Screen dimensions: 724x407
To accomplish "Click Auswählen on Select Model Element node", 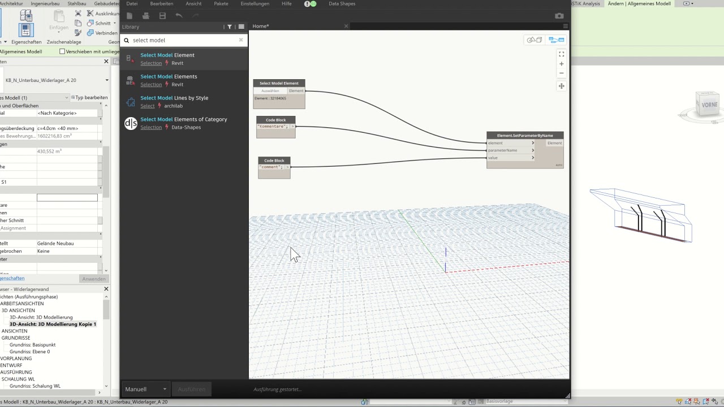I will click(270, 91).
